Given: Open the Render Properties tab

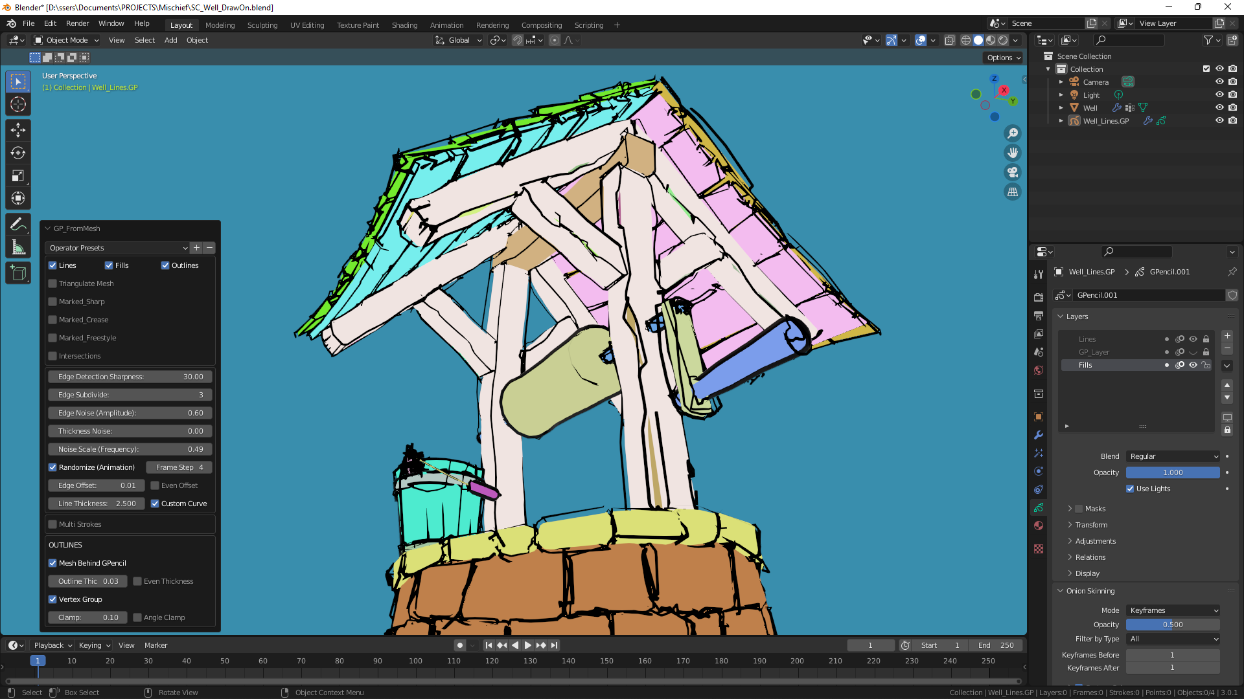Looking at the screenshot, I should (1039, 296).
